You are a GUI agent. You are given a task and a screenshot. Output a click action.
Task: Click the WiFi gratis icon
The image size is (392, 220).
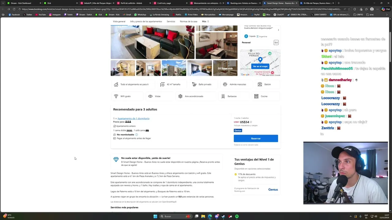(x=116, y=96)
